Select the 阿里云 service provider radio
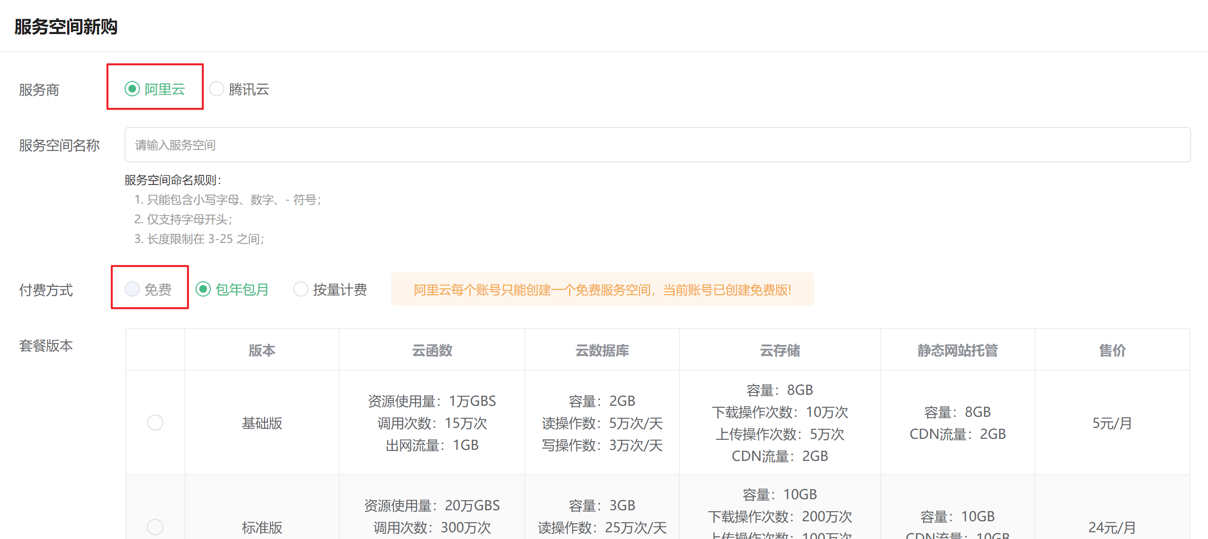Image resolution: width=1208 pixels, height=539 pixels. pos(132,89)
